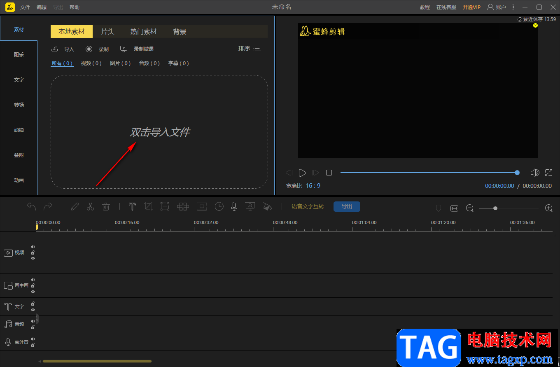Mute the 画外音 track
This screenshot has width=560, height=367.
point(33,339)
